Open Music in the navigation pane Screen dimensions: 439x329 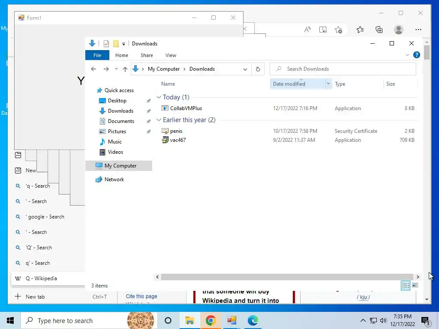pos(115,141)
